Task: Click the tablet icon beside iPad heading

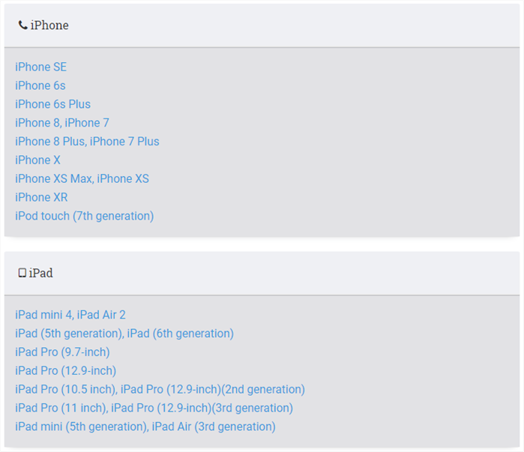Action: tap(22, 273)
